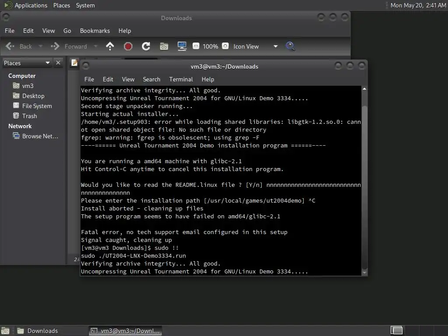The height and width of the screenshot is (336, 448).
Task: Zoom out with the minus icon
Action: 196,46
